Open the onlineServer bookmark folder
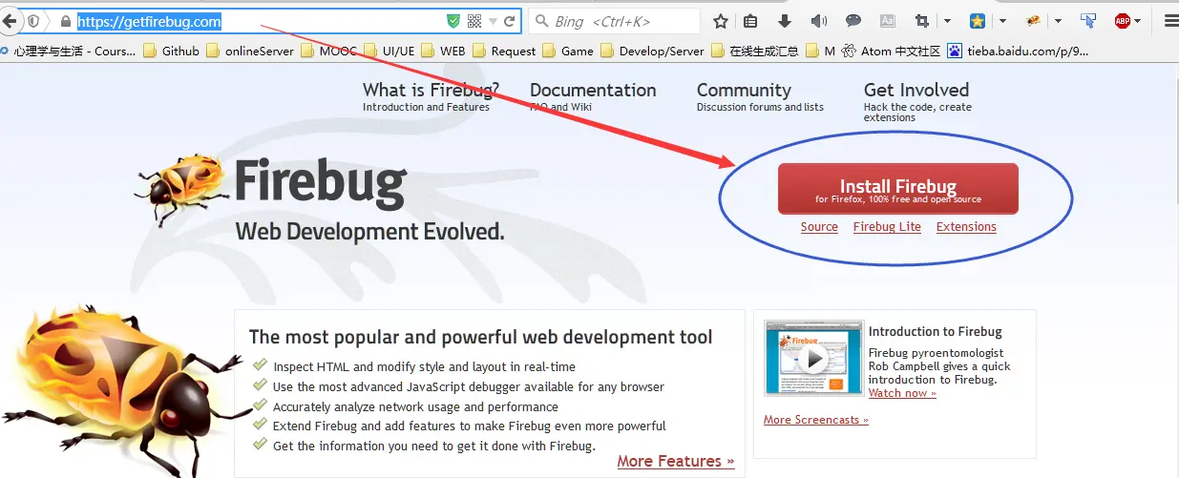The width and height of the screenshot is (1179, 478). (x=250, y=51)
